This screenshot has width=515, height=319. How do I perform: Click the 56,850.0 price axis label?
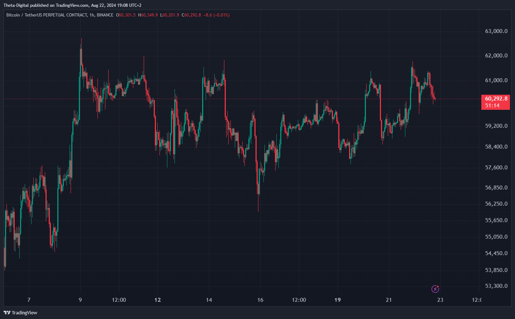pyautogui.click(x=496, y=188)
